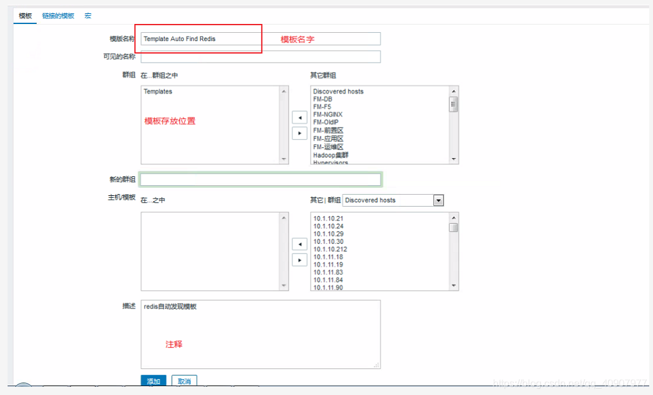Click the 新的群组 input field

[261, 179]
